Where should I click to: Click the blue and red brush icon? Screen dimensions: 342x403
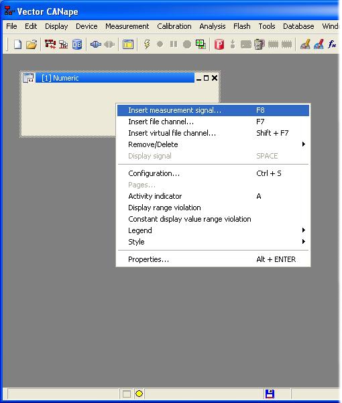319,44
